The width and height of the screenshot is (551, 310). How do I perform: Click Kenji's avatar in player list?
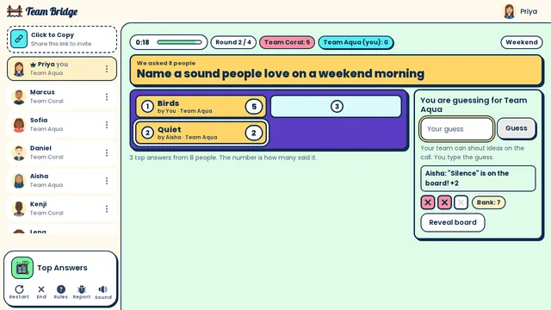(19, 208)
